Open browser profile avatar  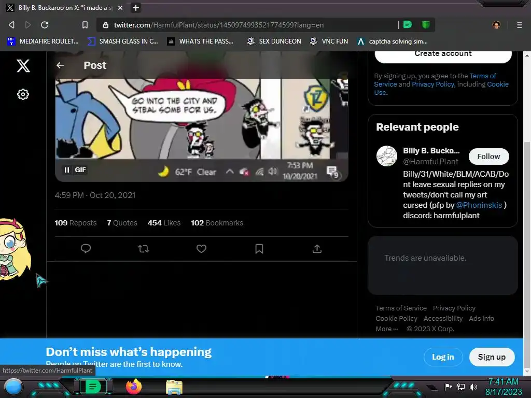(x=496, y=25)
